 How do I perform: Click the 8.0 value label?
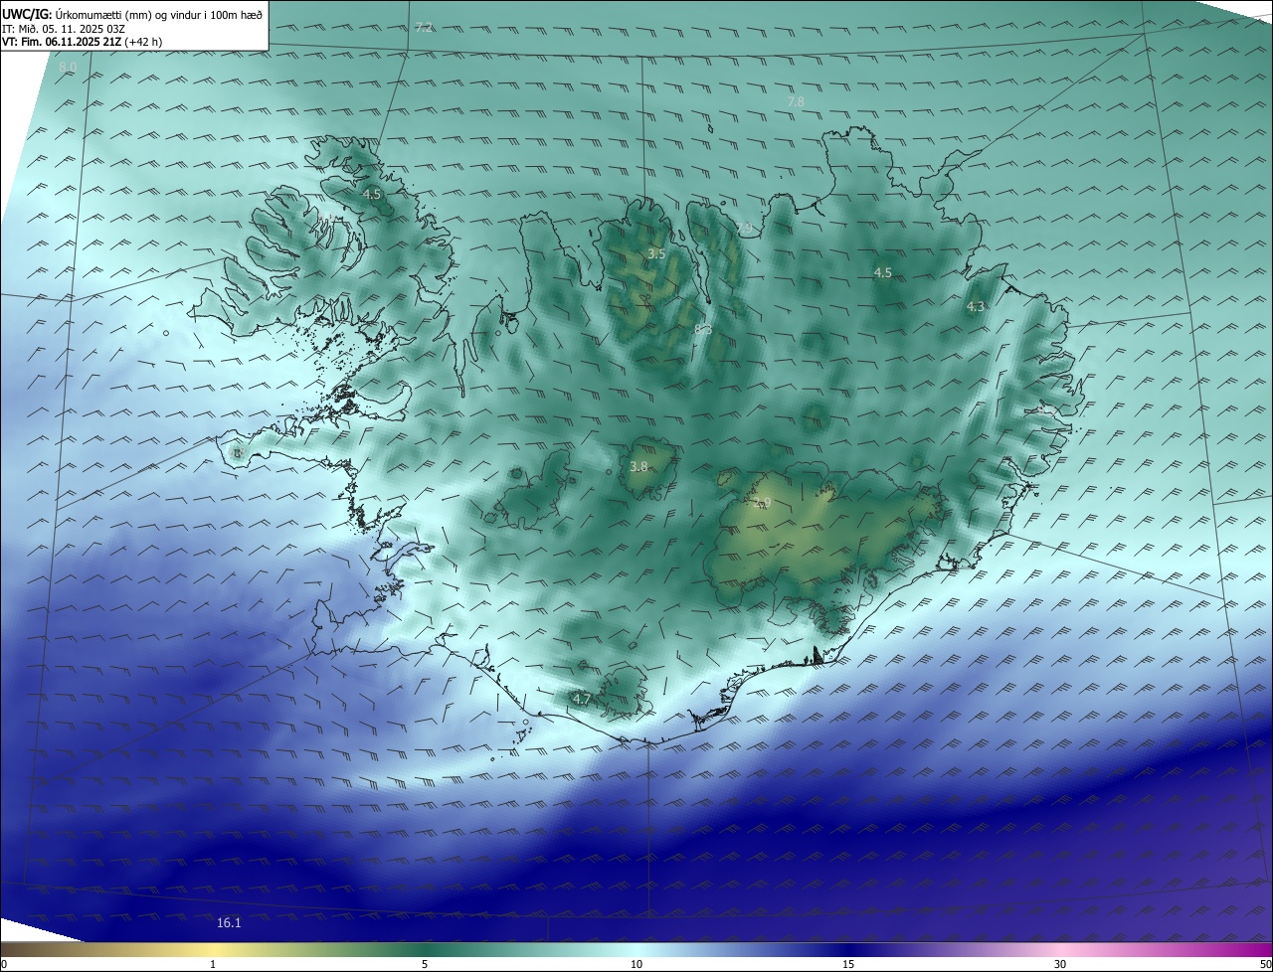(68, 67)
